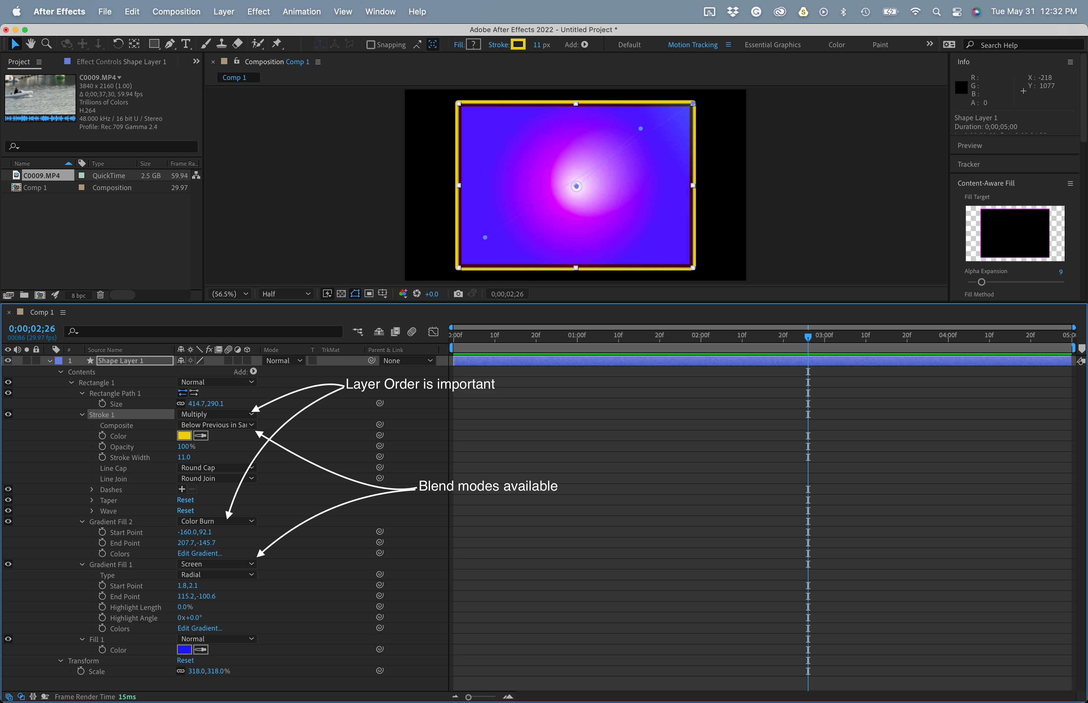Select the Puppet Pin tool
Viewport: 1088px width, 703px height.
coord(277,44)
